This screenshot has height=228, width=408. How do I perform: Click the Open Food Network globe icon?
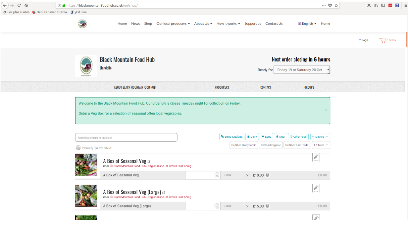pos(78,148)
